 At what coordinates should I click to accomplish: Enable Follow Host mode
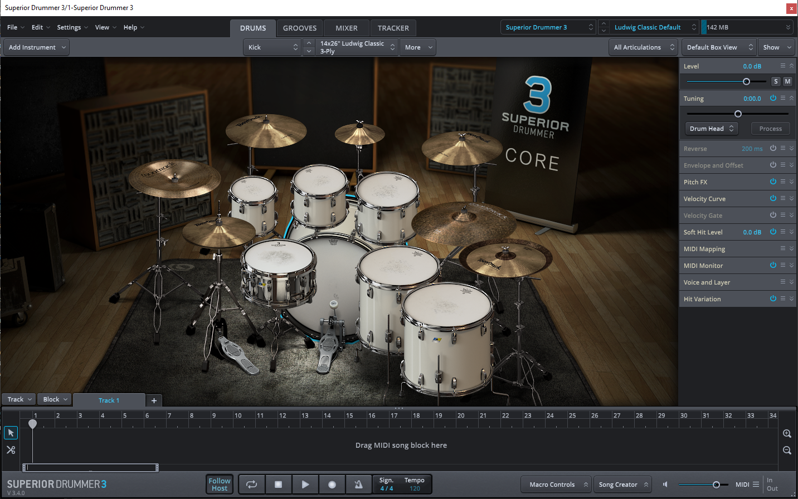point(219,484)
